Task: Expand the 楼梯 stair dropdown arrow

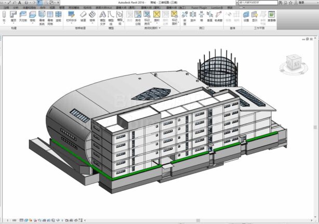Action: click(x=92, y=23)
